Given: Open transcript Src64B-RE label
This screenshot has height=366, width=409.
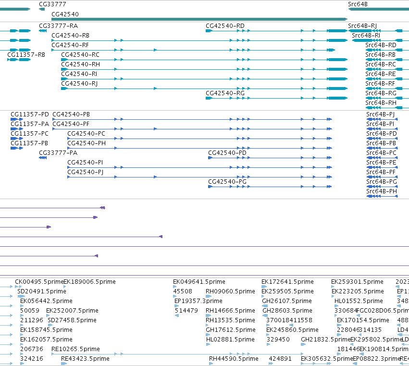Looking at the screenshot, I should (381, 74).
